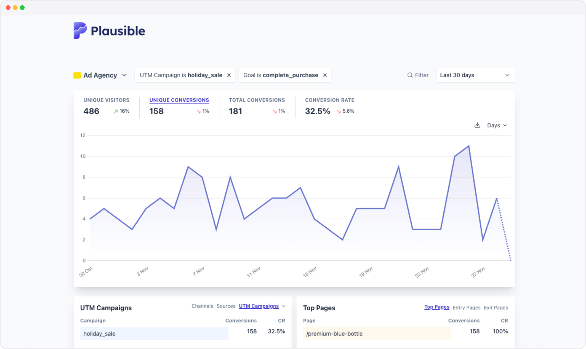Screen dimensions: 586x349
Task: Click the 19 Nov axis label
Action: click(366, 272)
